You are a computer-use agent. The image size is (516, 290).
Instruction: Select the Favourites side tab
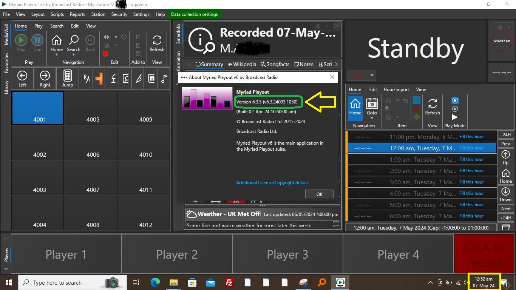click(x=6, y=63)
